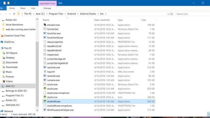Image resolution: width=210 pixels, height=118 pixels.
Task: Click the fsnotifier64.exe file icon
Action: click(x=45, y=38)
